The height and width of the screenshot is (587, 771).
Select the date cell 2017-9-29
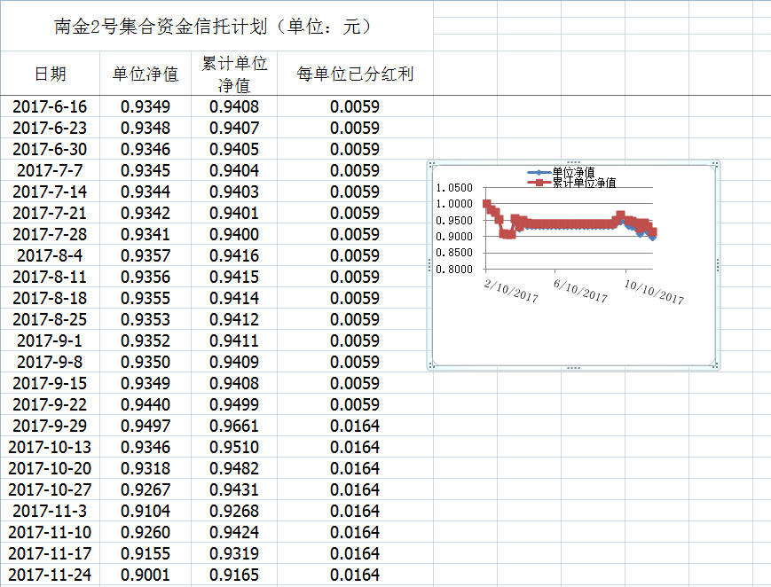click(x=50, y=426)
